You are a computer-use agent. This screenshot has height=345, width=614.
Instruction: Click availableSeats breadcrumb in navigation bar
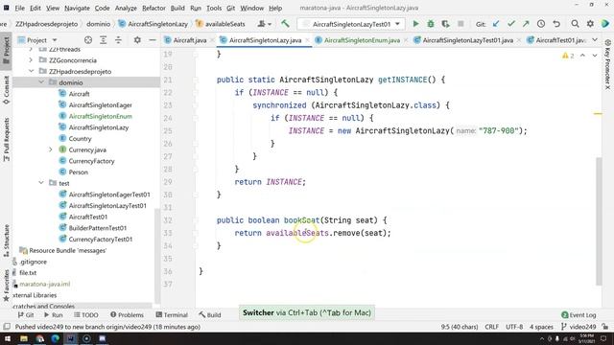(220, 24)
